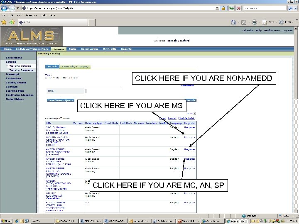299x224 pixels.
Task: Click the Search button
Action: point(190,100)
